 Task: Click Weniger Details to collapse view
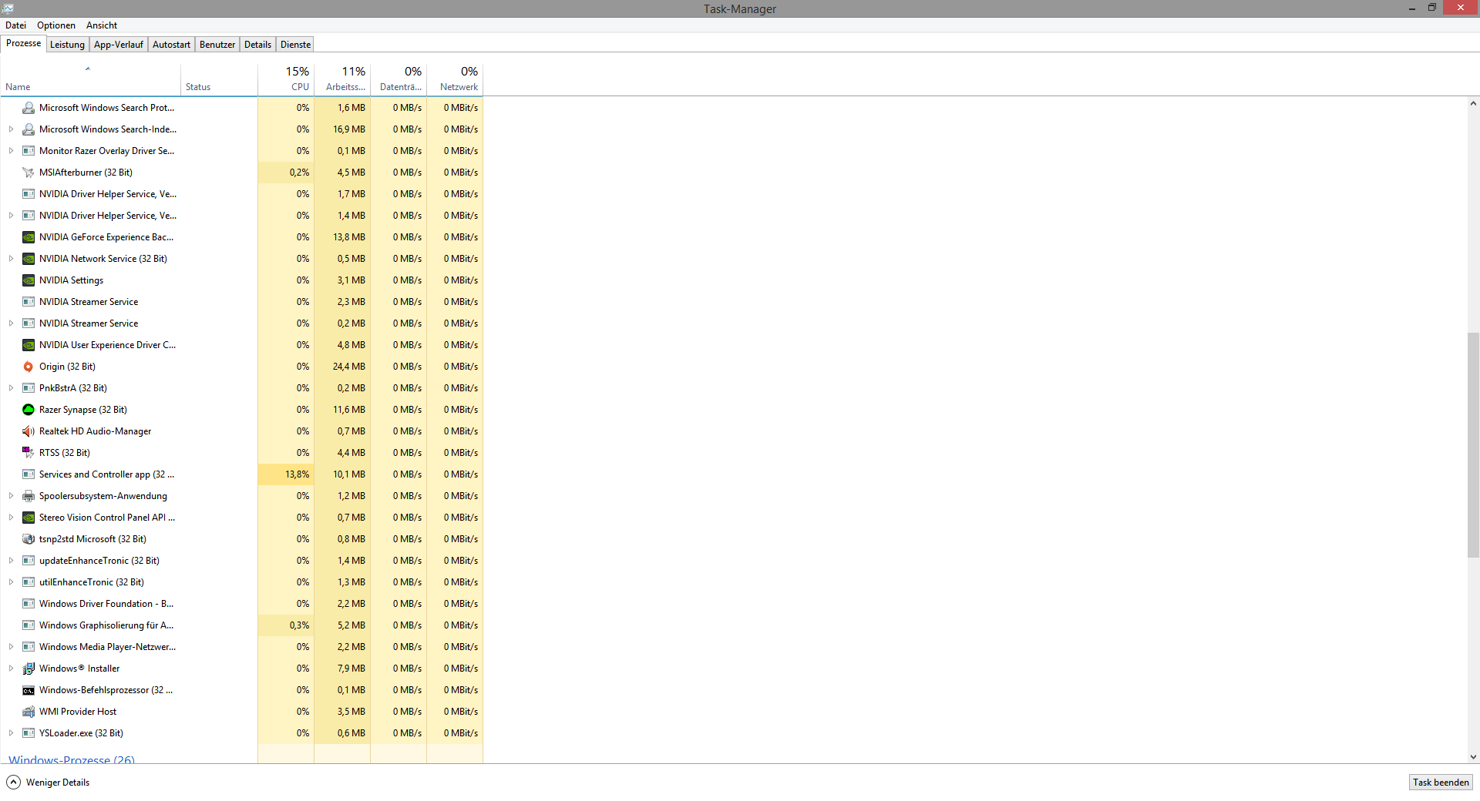click(x=58, y=783)
